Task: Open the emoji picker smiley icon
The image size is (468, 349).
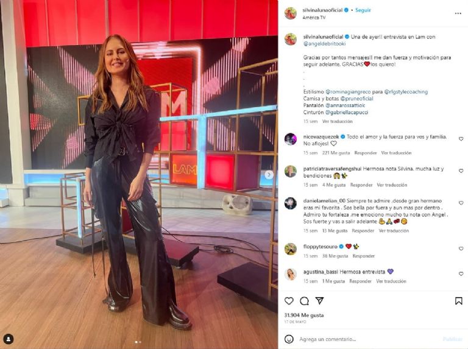Action: [289, 339]
